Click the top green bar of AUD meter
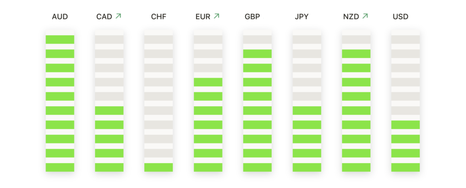The width and height of the screenshot is (466, 188). coord(60,40)
